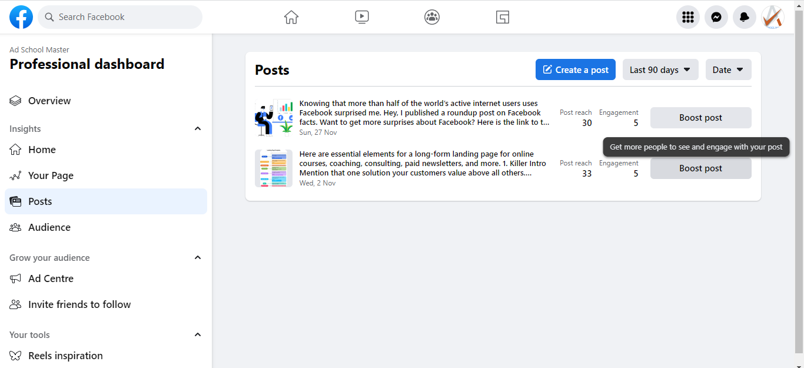Click the Audience people icon

[15, 227]
